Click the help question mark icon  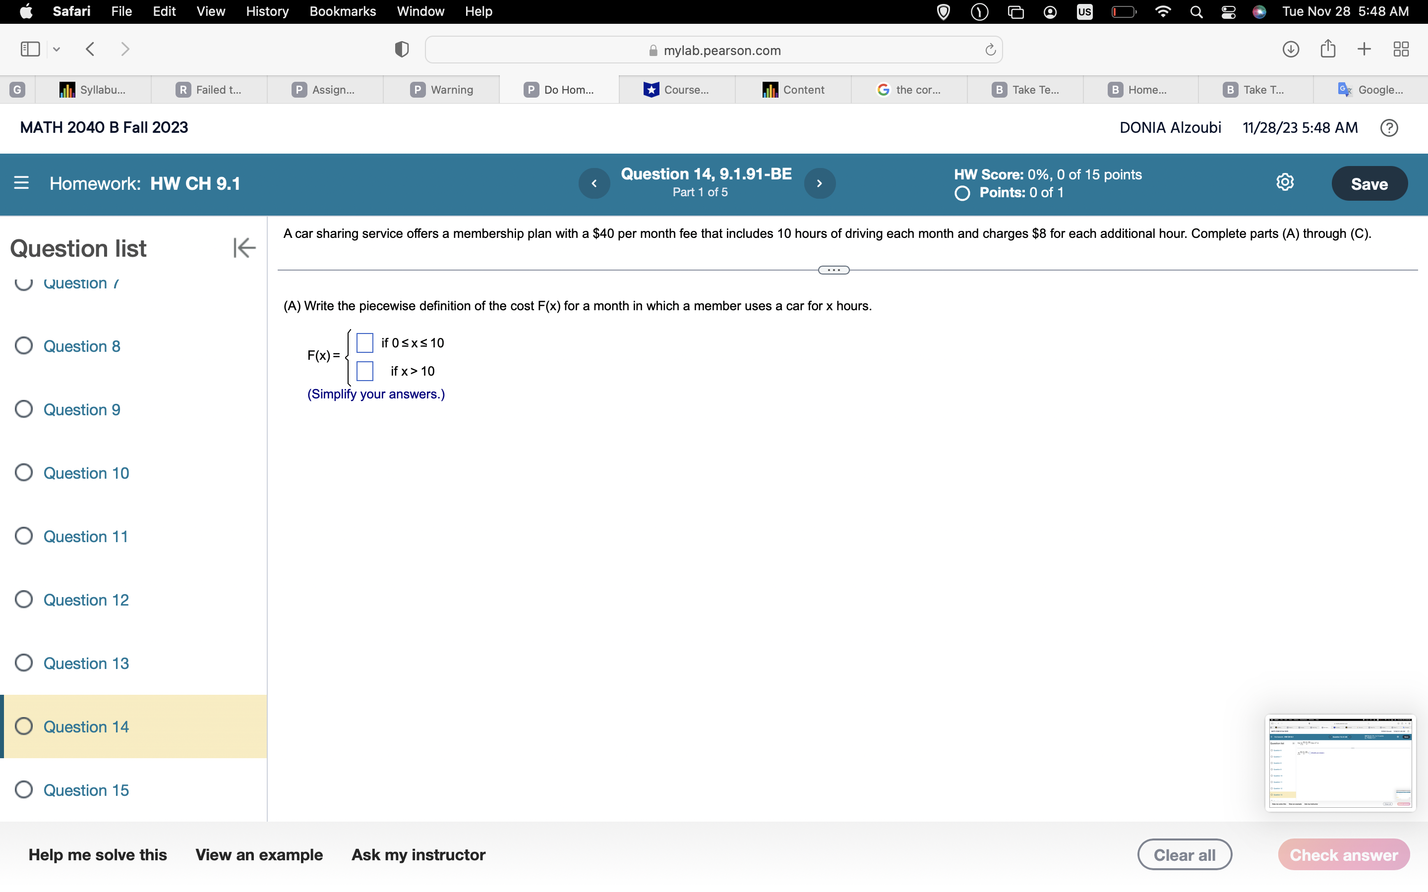1388,127
